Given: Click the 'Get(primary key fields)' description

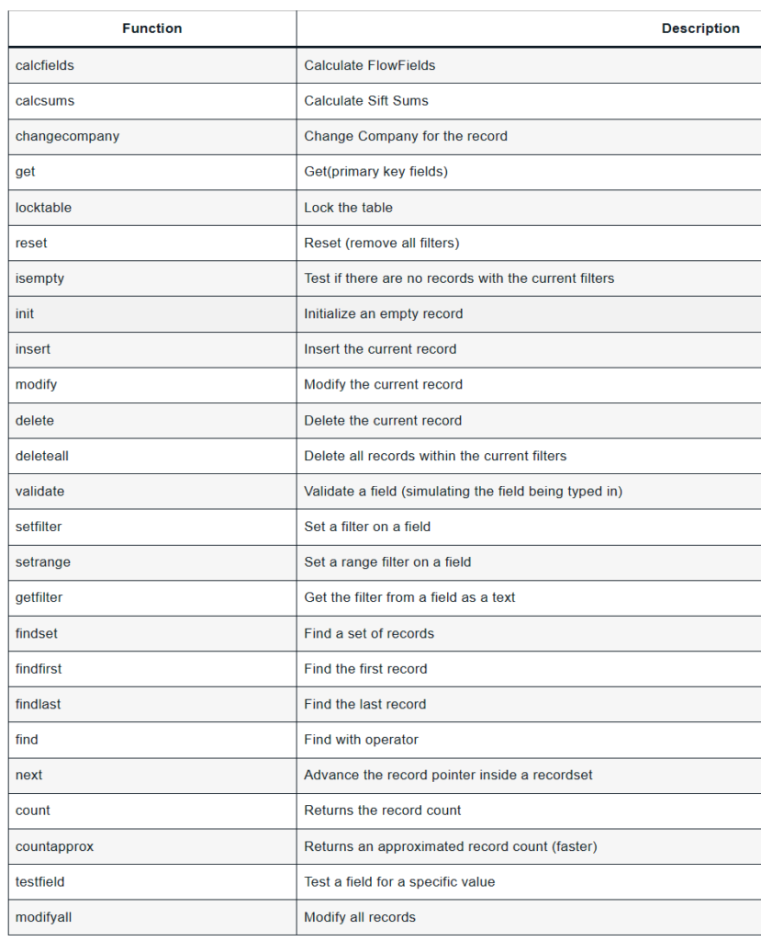Looking at the screenshot, I should (375, 172).
